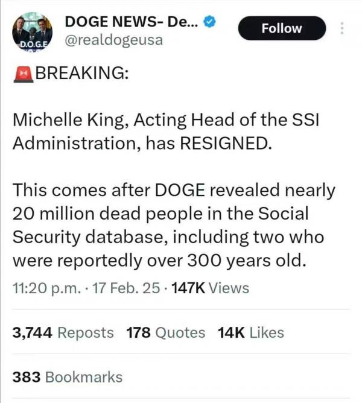Click the Follow button
This screenshot has height=403, width=362.
282,28
